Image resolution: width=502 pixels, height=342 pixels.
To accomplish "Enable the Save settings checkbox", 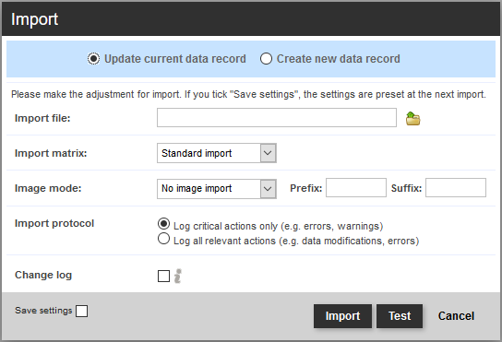I will [x=81, y=311].
